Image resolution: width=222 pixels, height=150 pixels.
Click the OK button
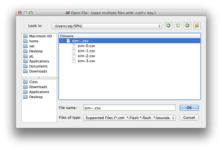pyautogui.click(x=189, y=108)
